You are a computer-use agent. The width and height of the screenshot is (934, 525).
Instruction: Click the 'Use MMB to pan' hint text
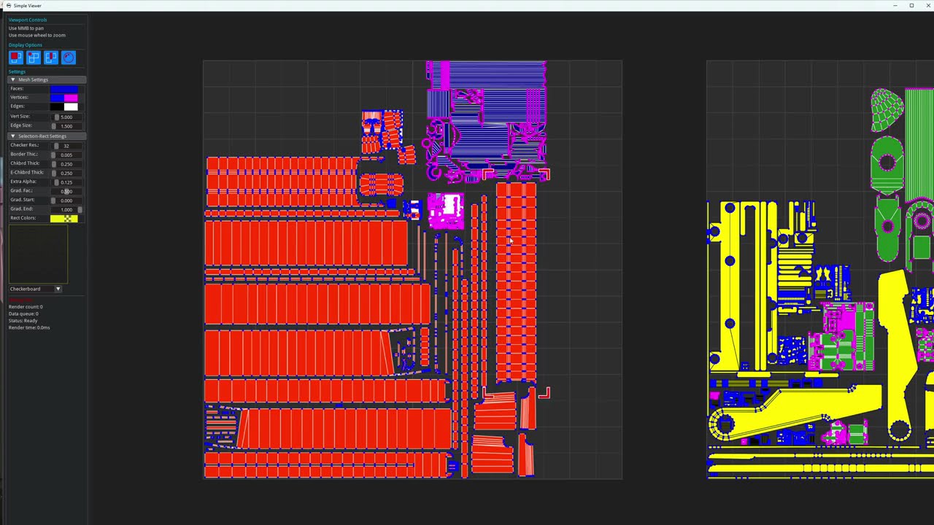pos(26,28)
